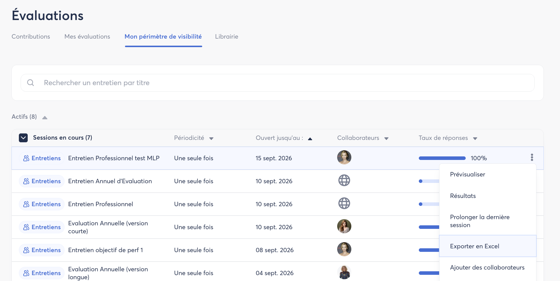Switch to the Librairie tab
This screenshot has height=281, width=560.
coord(226,37)
